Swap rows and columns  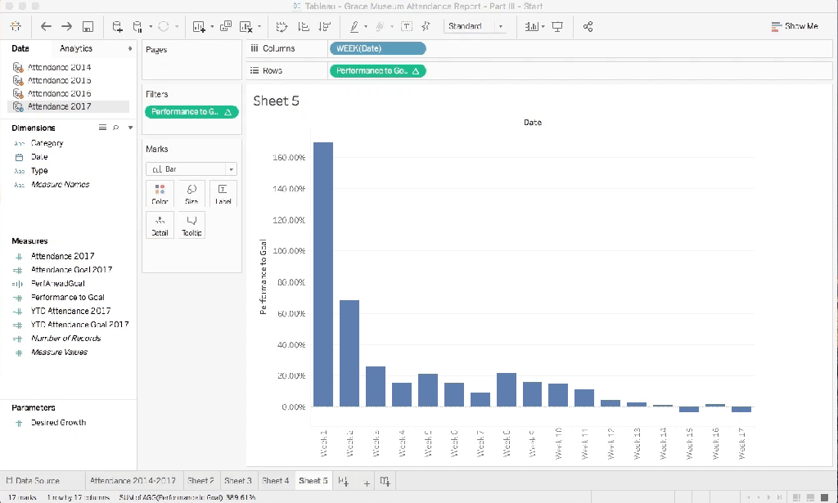pos(282,26)
